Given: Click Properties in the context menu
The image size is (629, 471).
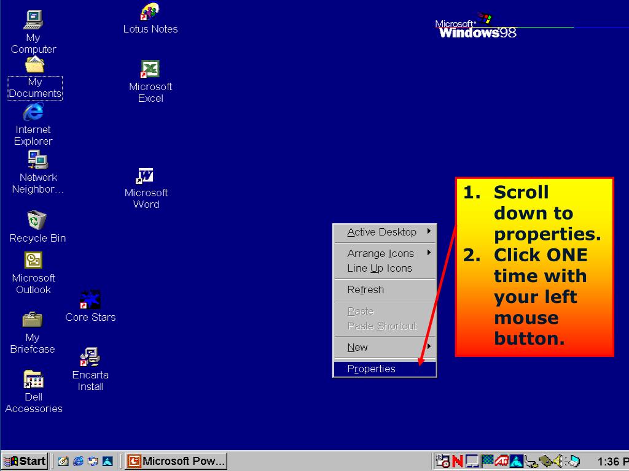Looking at the screenshot, I should coord(385,369).
